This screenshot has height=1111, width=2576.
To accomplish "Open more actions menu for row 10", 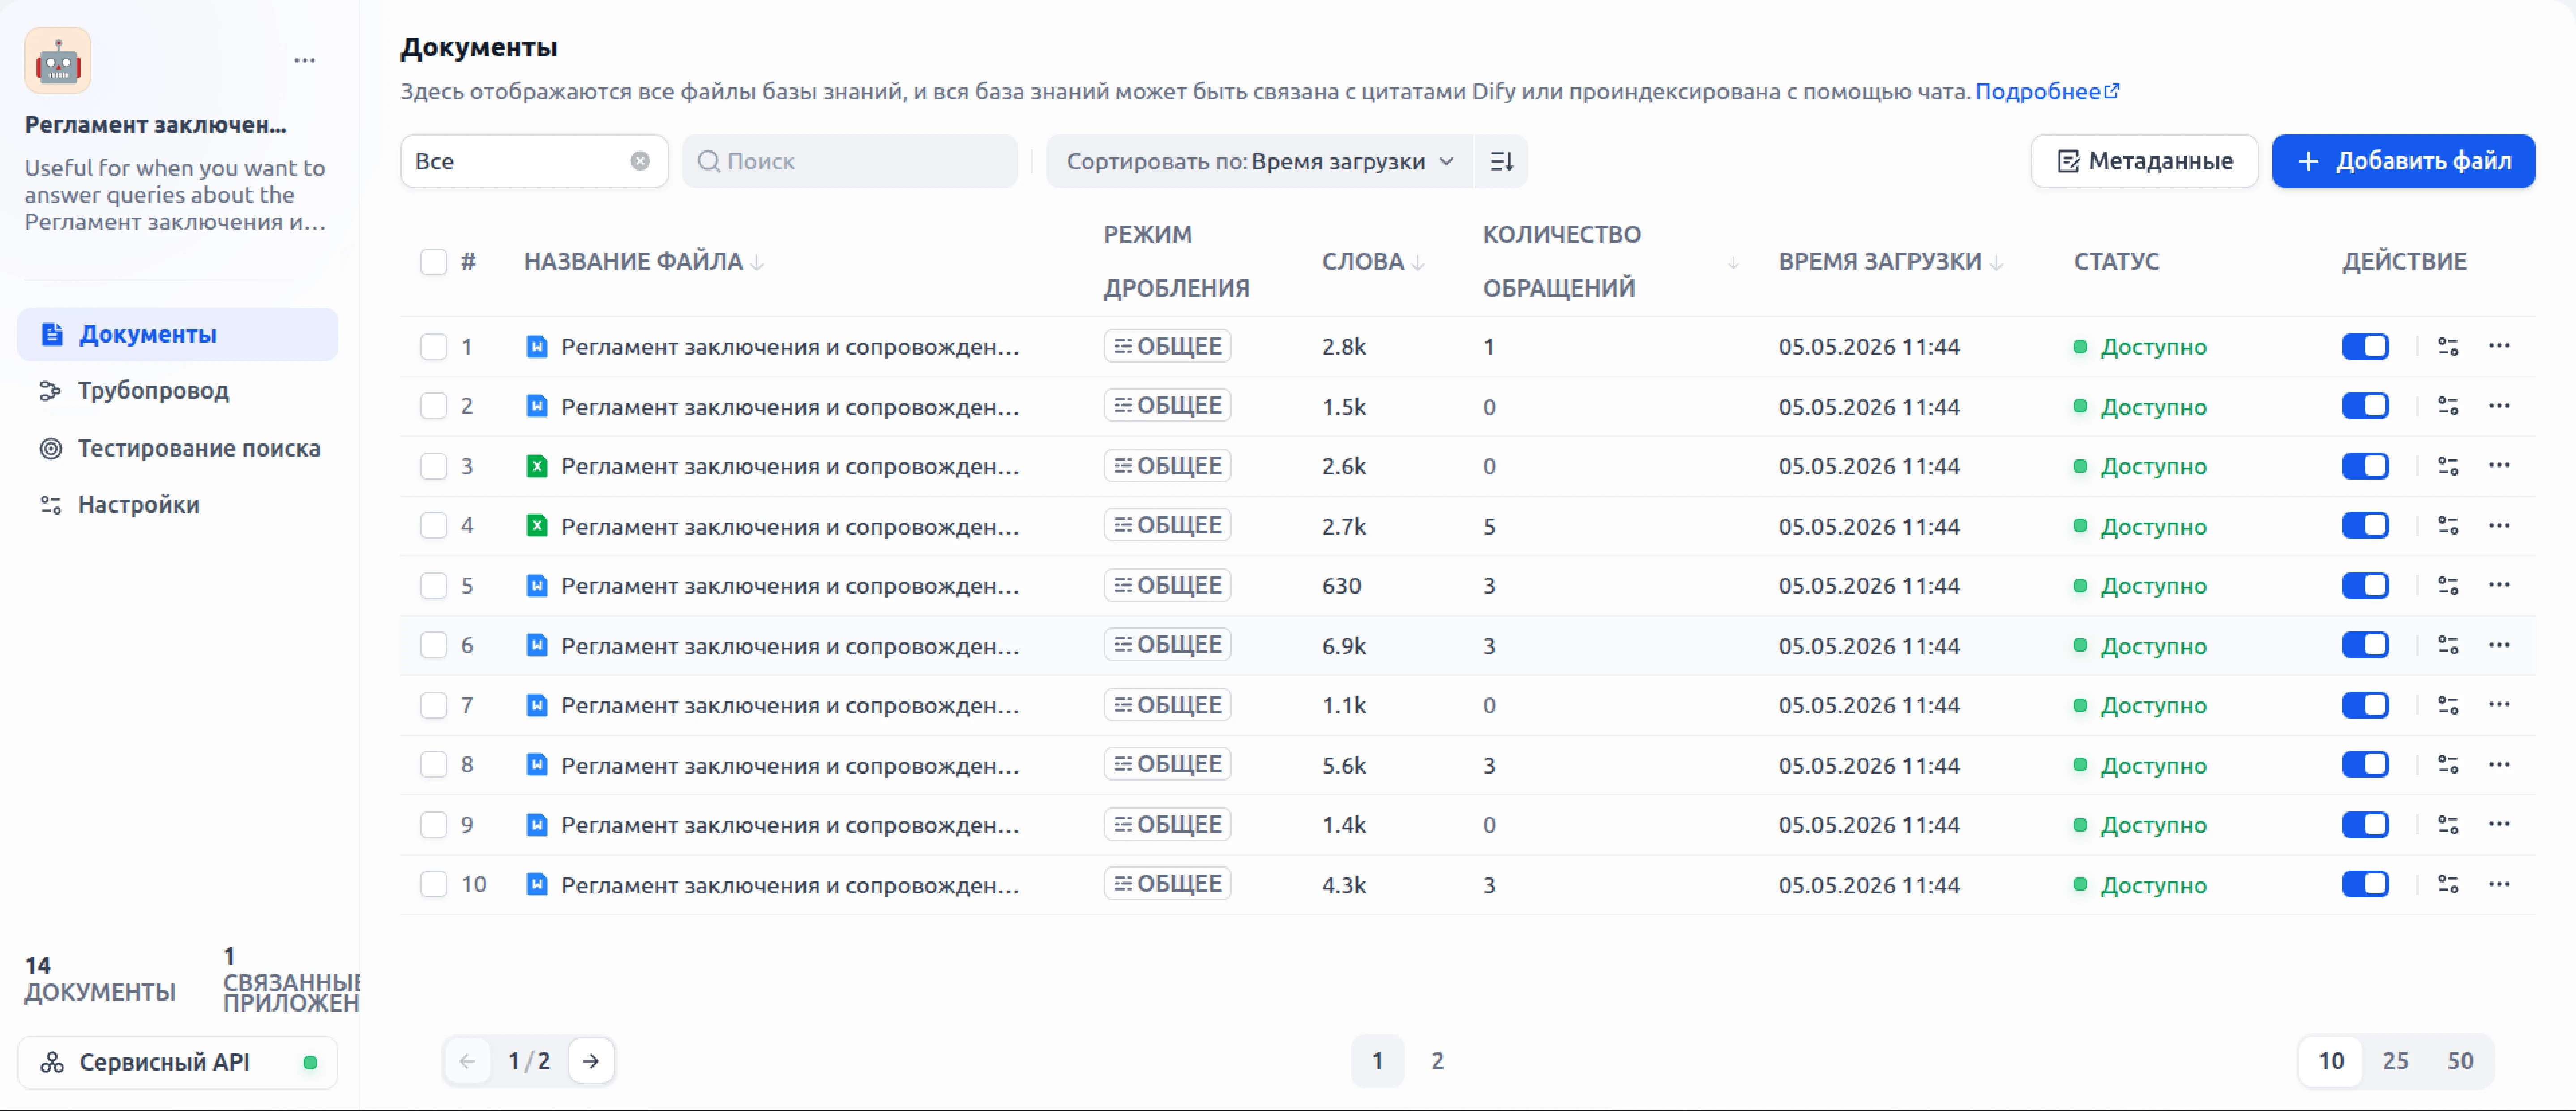I will [2499, 884].
